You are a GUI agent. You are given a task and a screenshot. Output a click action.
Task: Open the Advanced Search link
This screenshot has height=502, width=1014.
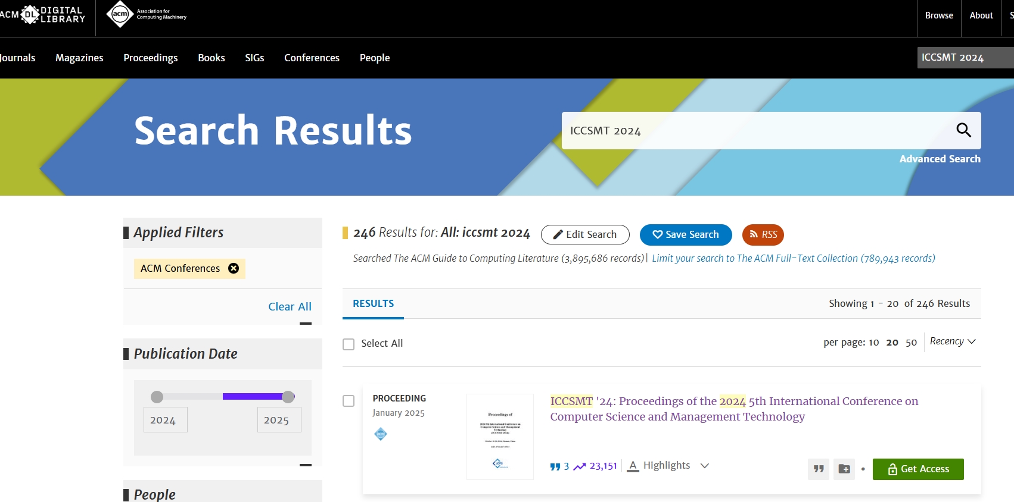(x=940, y=159)
